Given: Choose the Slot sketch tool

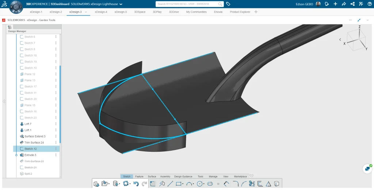Looking at the screenshot, I should click(x=210, y=184).
